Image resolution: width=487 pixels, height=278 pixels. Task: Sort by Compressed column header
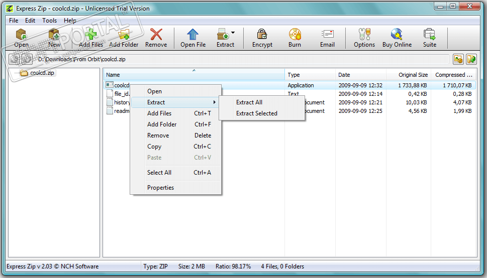click(x=453, y=75)
